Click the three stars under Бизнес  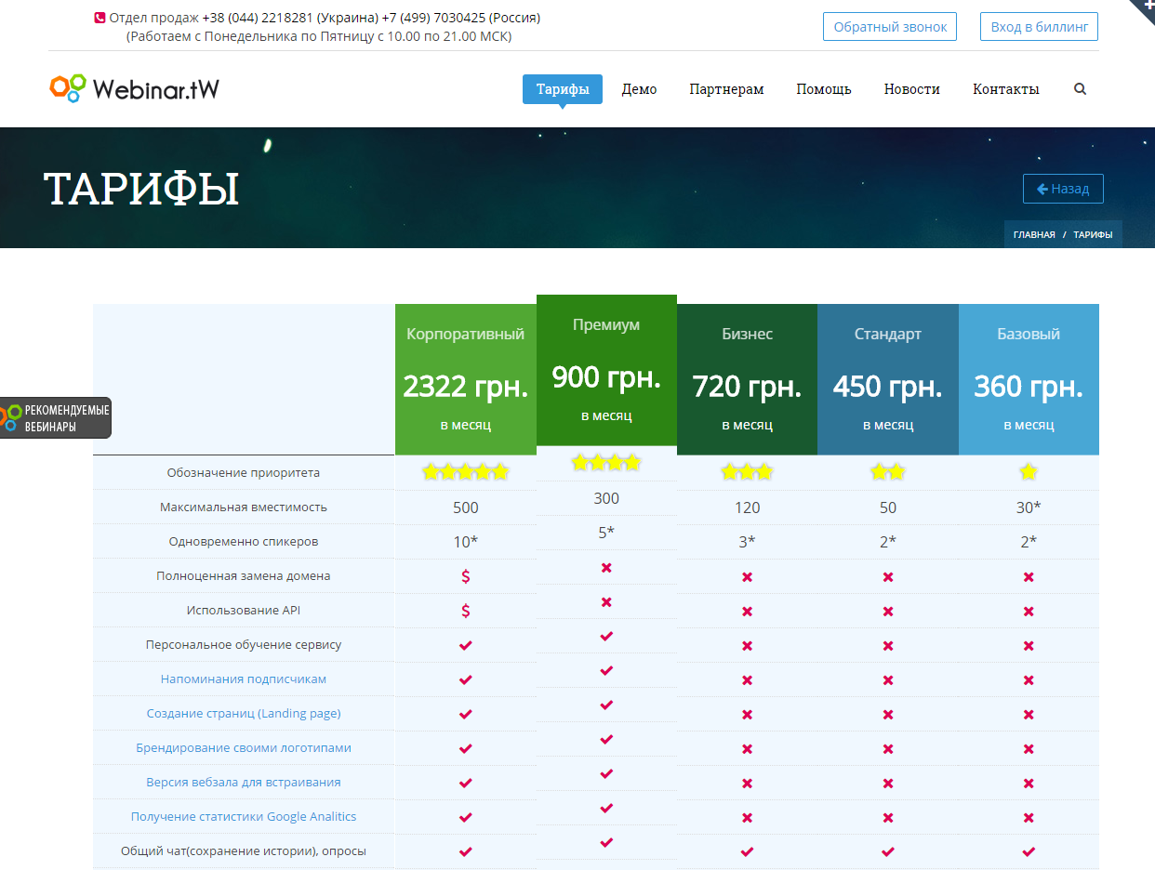(747, 472)
